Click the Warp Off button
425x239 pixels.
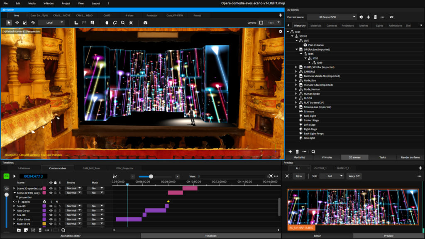tap(354, 176)
